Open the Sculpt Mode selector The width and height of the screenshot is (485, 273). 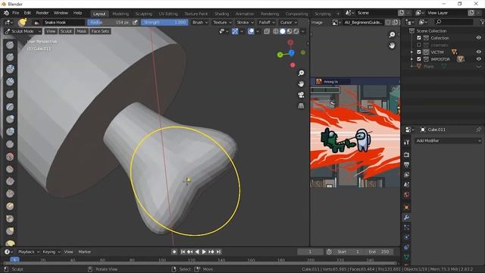pos(23,31)
